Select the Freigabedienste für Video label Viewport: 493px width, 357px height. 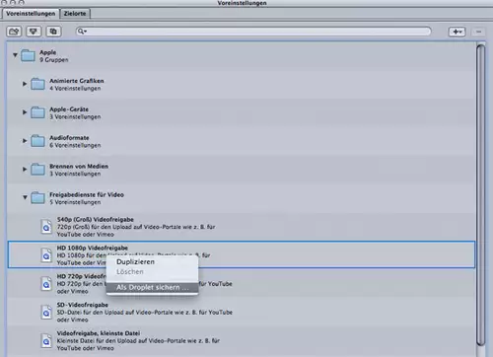point(87,194)
